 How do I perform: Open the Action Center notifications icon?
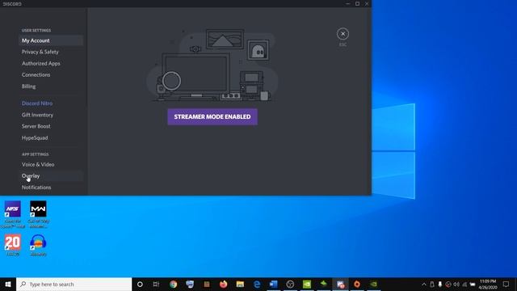click(506, 284)
